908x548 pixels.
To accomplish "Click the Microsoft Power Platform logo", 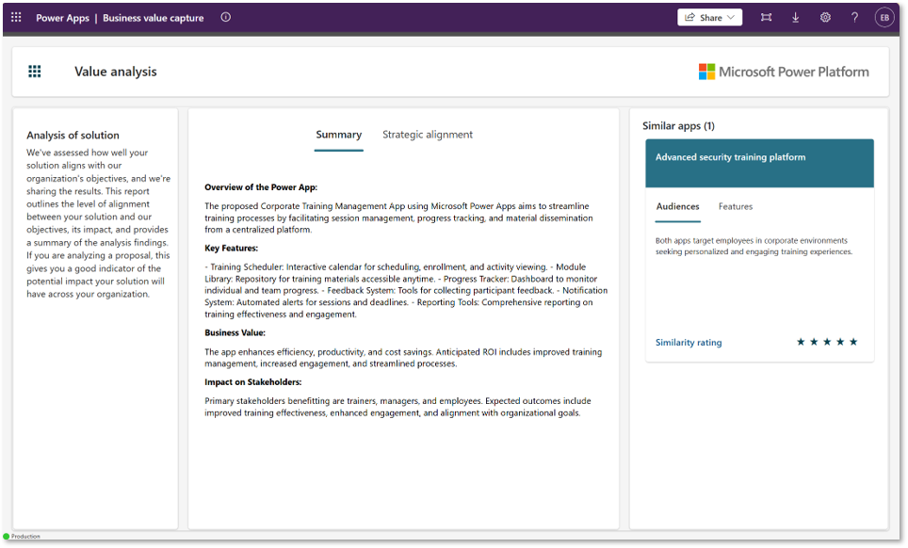I will pos(784,72).
